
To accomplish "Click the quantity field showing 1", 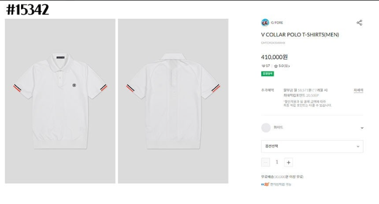I will coord(277,162).
